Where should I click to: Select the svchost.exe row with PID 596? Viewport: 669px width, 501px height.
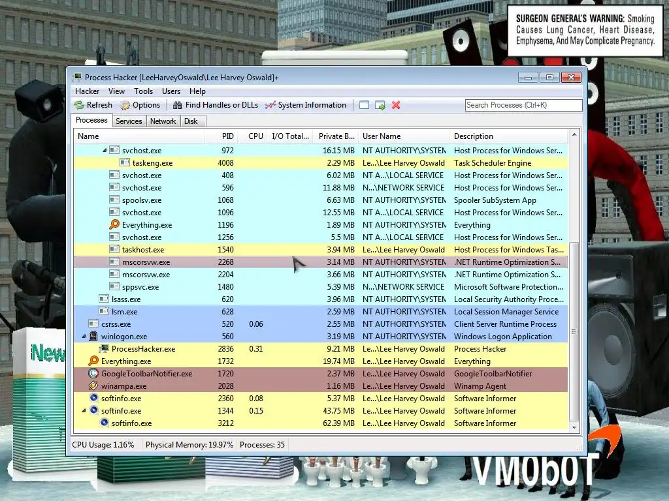[x=321, y=187]
